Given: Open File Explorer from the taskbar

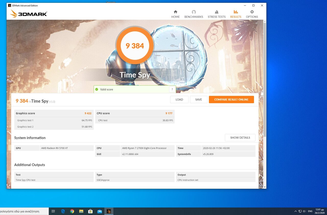Looking at the screenshot, I should pyautogui.click(x=81, y=211).
